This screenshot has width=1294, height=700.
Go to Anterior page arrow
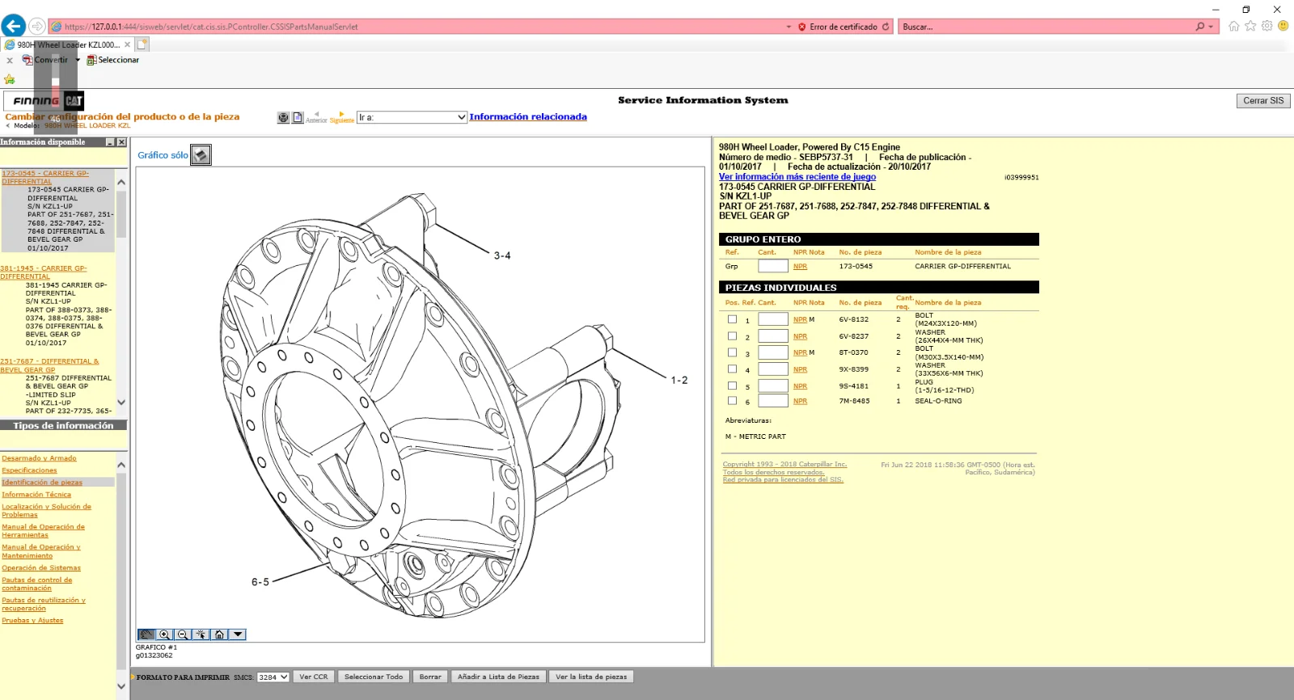(316, 117)
